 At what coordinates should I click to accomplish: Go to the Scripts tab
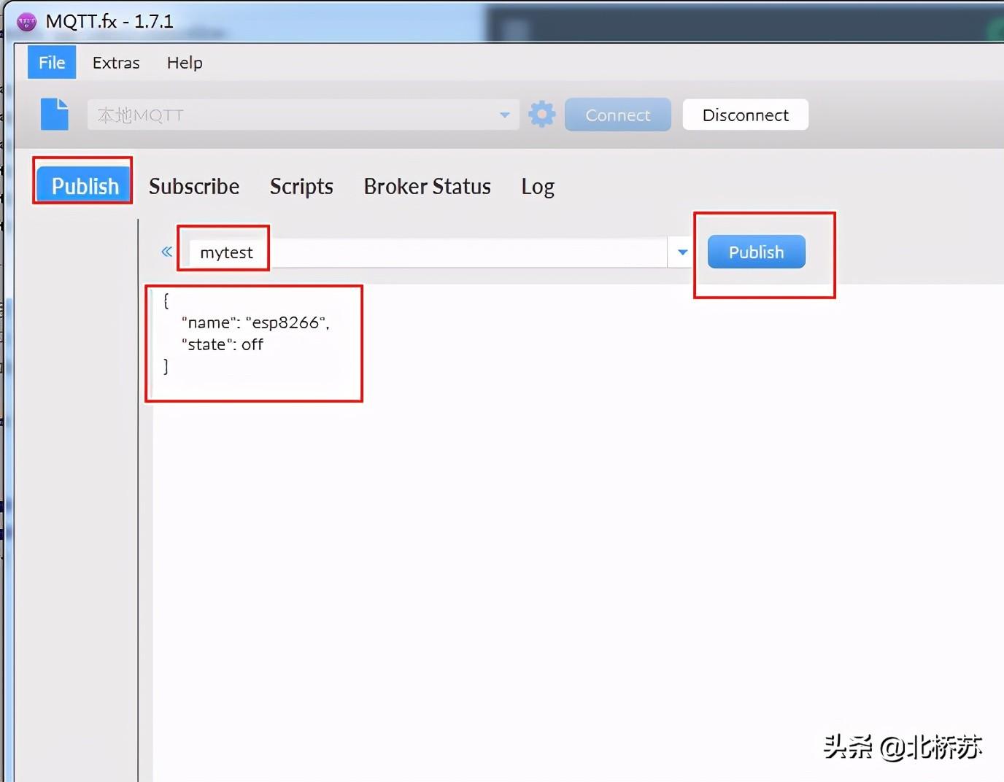click(301, 187)
